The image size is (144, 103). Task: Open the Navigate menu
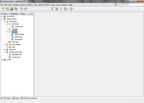(16, 5)
